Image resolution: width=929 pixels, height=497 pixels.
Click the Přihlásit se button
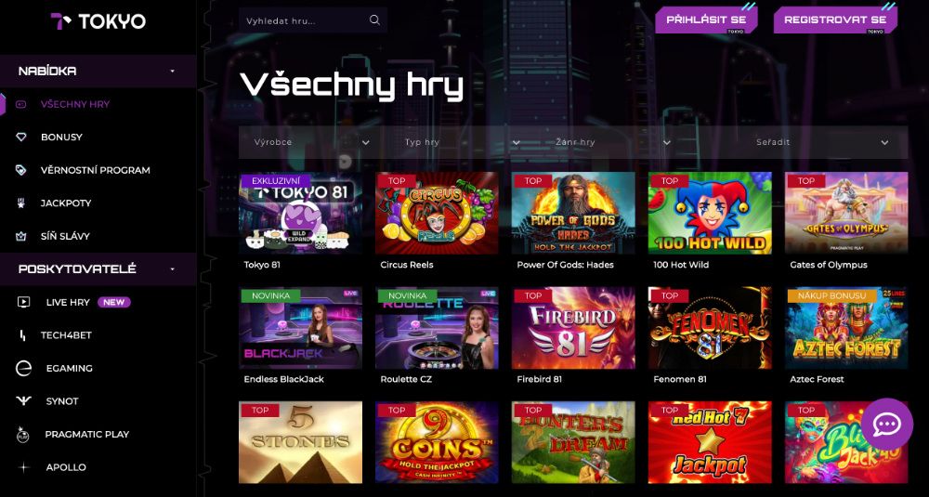point(706,20)
